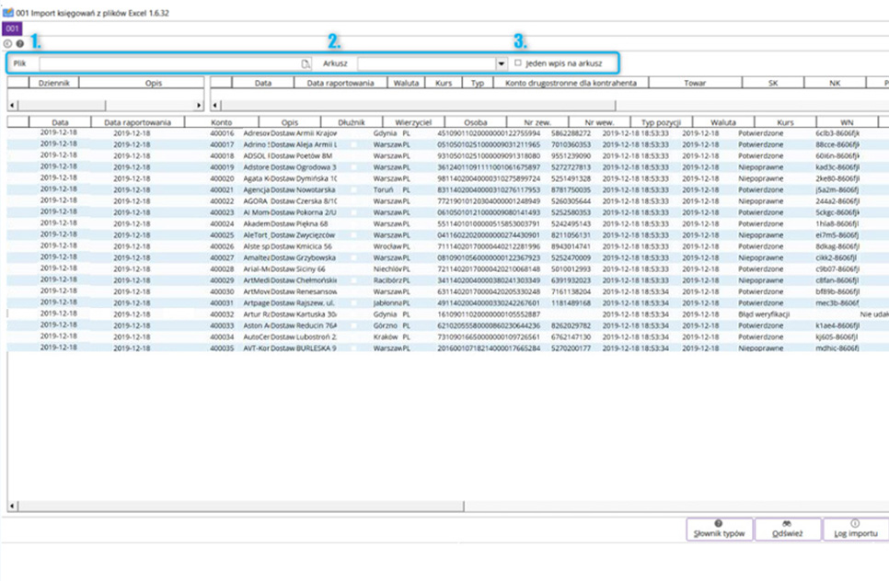Click in the Plik file path input

coord(169,63)
